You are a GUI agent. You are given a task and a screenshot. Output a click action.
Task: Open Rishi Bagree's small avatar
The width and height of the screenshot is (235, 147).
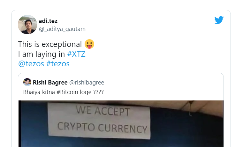[27, 82]
